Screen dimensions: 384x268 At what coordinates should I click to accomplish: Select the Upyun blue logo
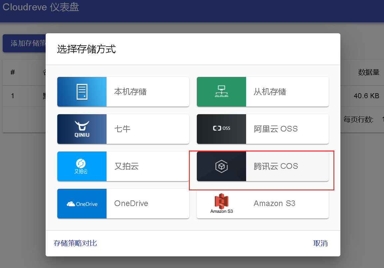click(x=81, y=166)
